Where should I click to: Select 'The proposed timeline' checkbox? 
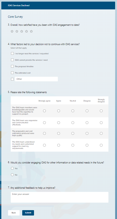click(x=12, y=66)
